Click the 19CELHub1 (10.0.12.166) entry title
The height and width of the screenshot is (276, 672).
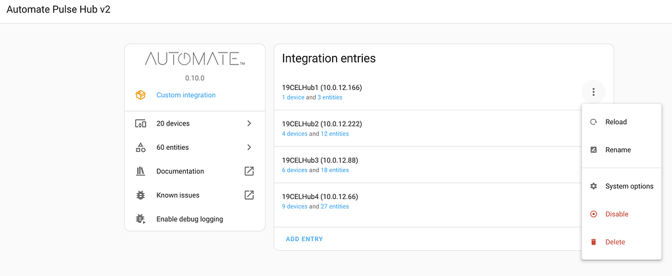(322, 87)
